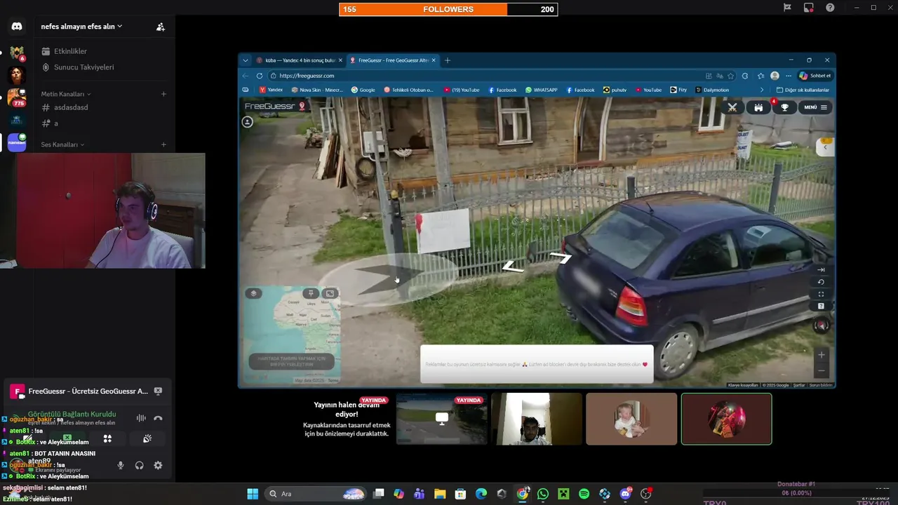Screen dimensions: 898x505
Task: Open the trophy leaderboard icon
Action: click(x=784, y=107)
